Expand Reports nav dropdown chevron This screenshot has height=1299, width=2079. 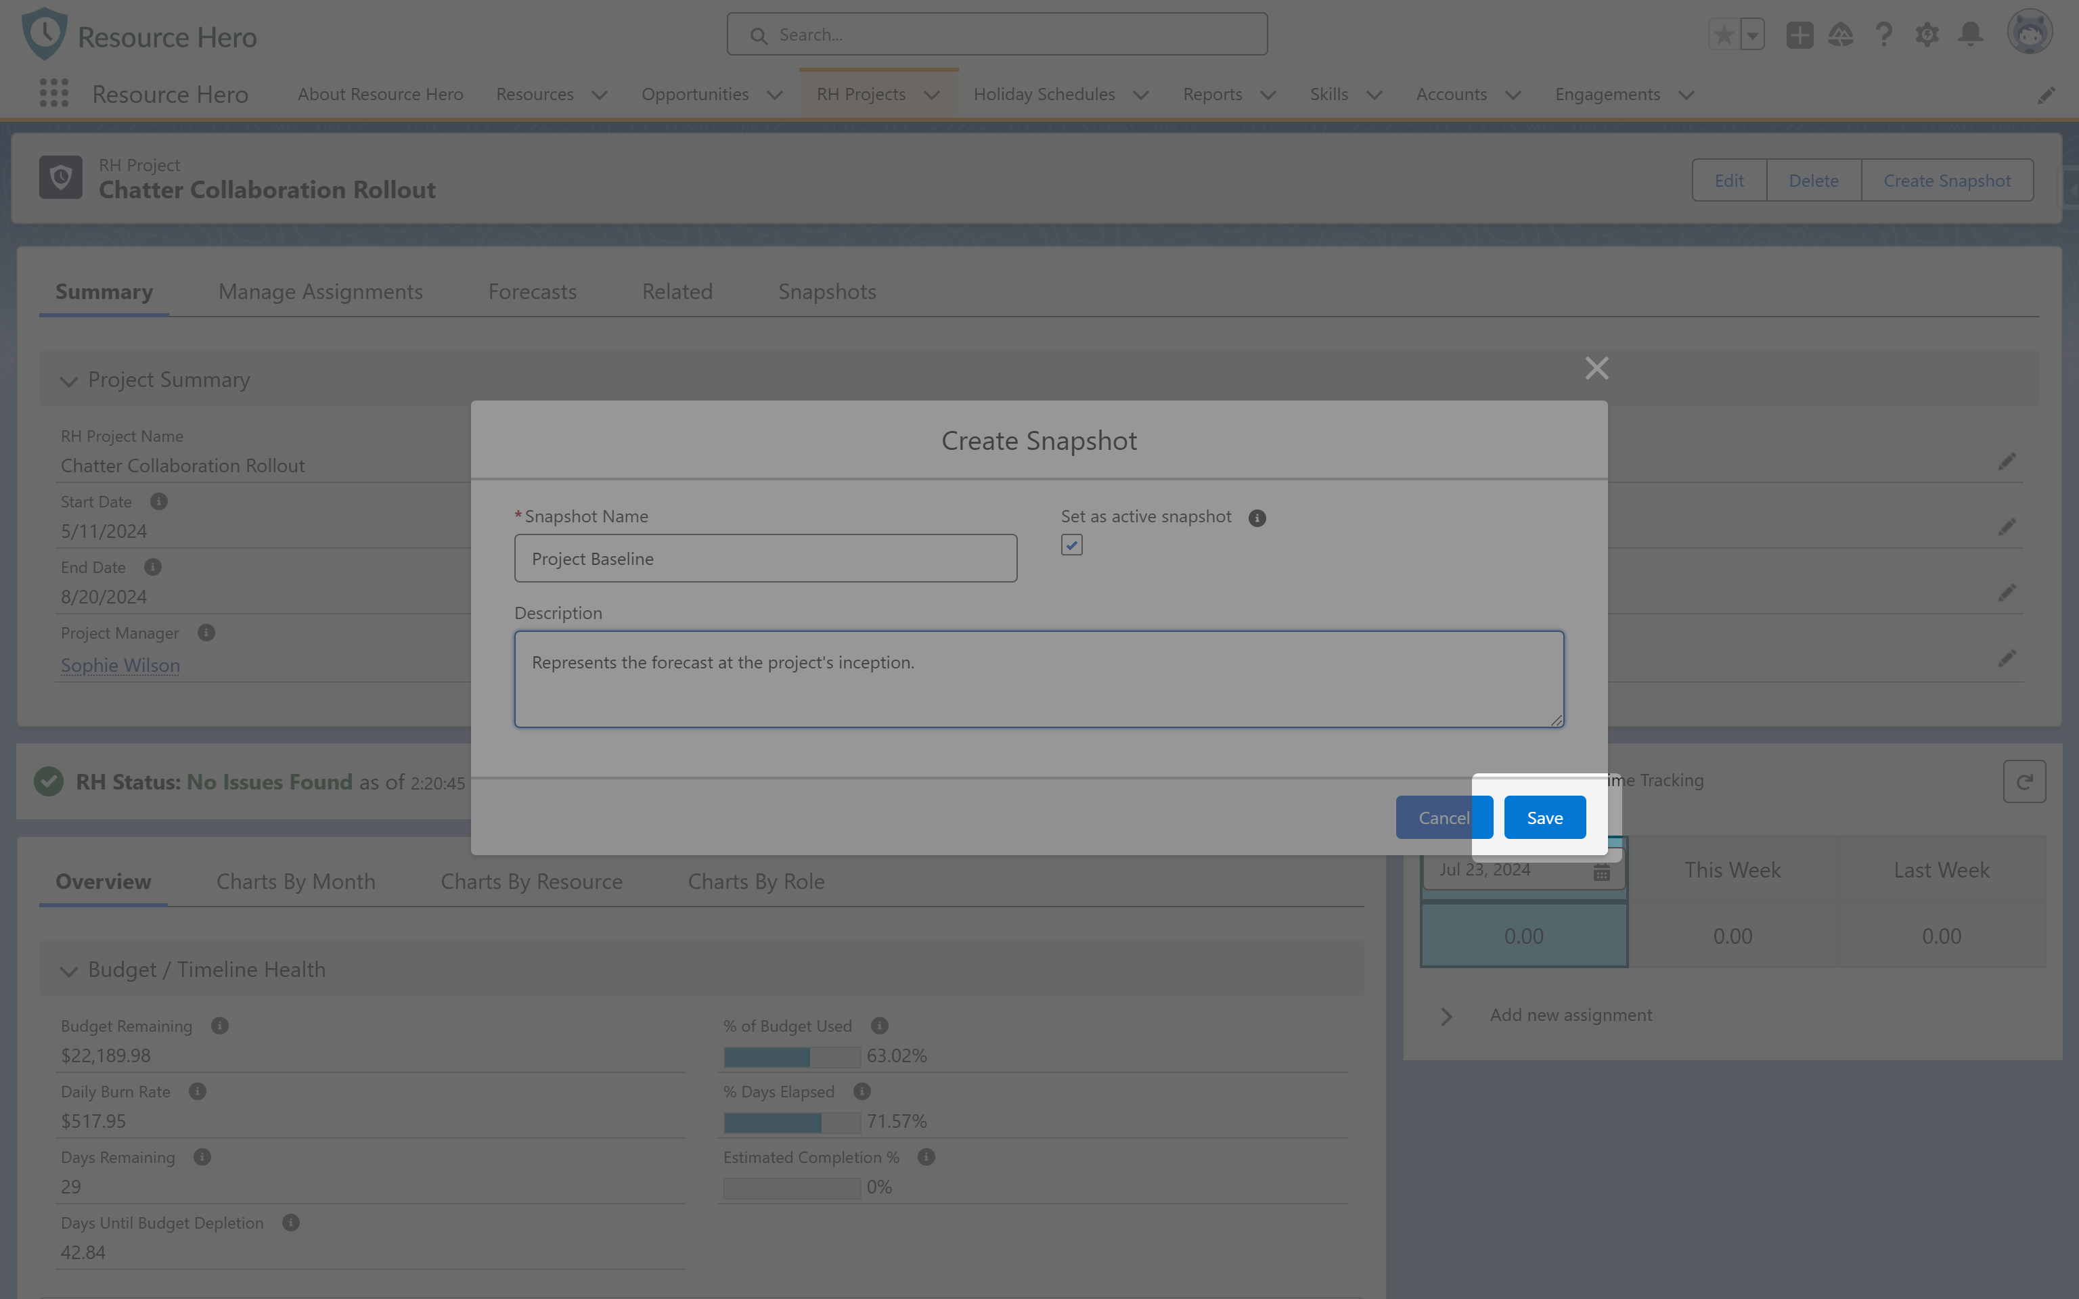[x=1268, y=95]
